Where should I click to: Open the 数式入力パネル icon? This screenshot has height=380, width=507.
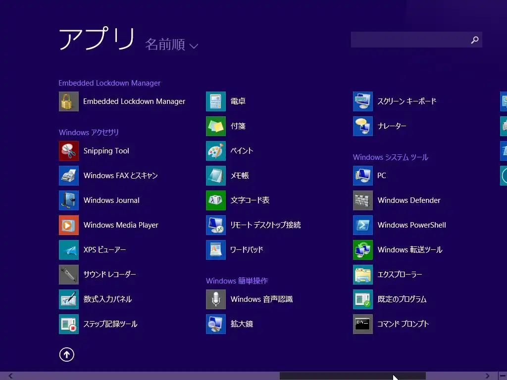pyautogui.click(x=68, y=299)
